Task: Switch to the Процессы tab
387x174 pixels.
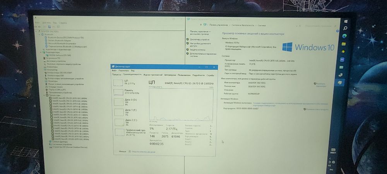Action: (117, 74)
